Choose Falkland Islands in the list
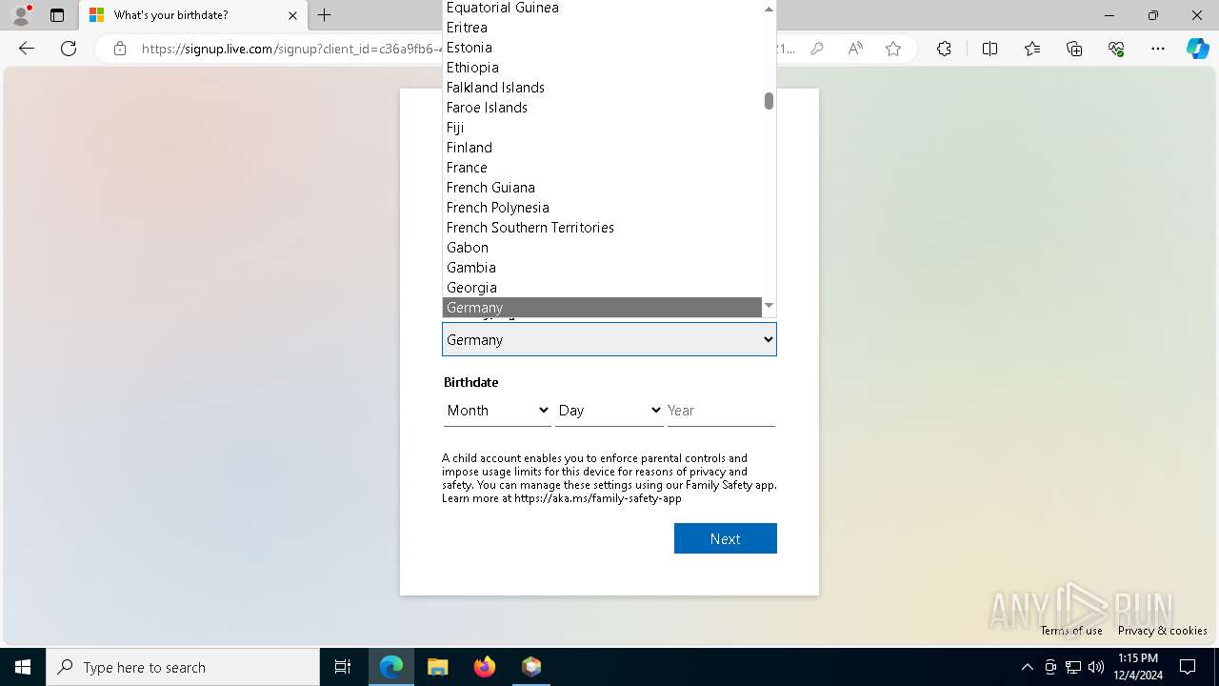This screenshot has height=686, width=1219. [602, 88]
